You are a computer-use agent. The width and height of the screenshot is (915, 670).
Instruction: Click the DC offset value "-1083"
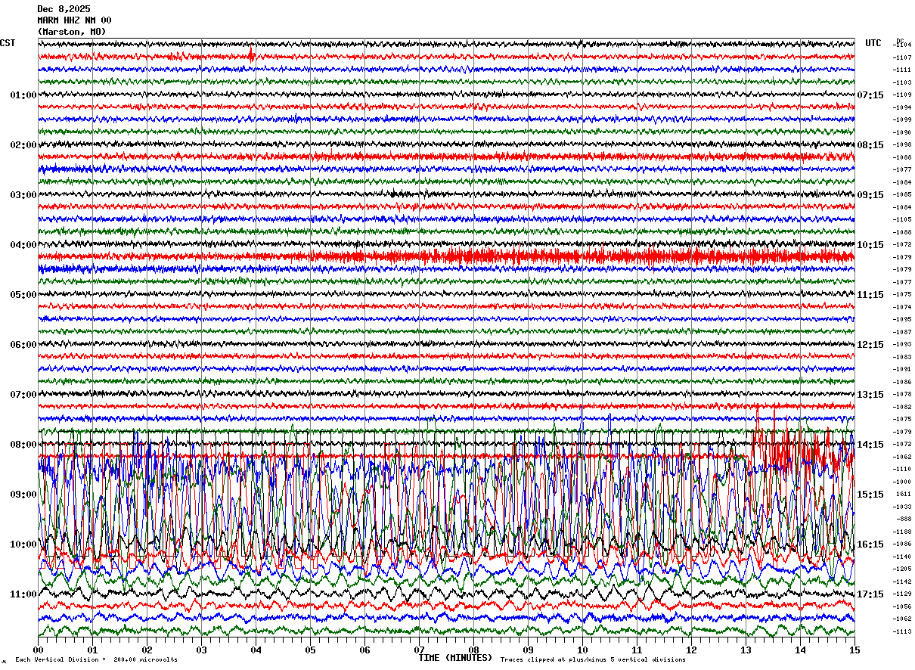pos(902,357)
